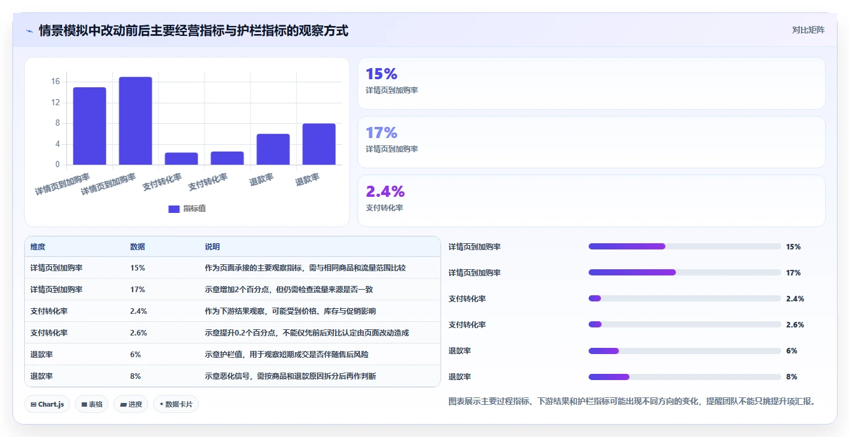Click the progress bar showing 2.4%
This screenshot has height=437, width=850.
[685, 298]
